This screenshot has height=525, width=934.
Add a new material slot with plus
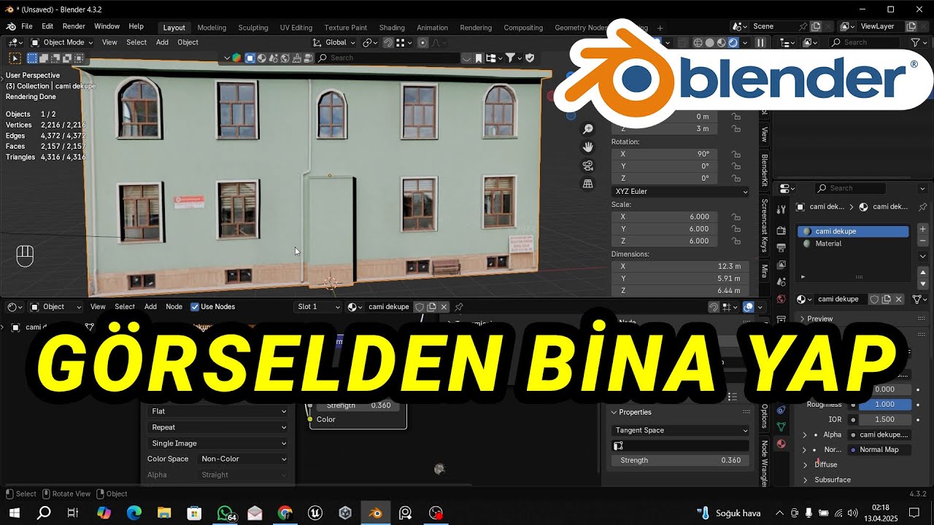[922, 229]
